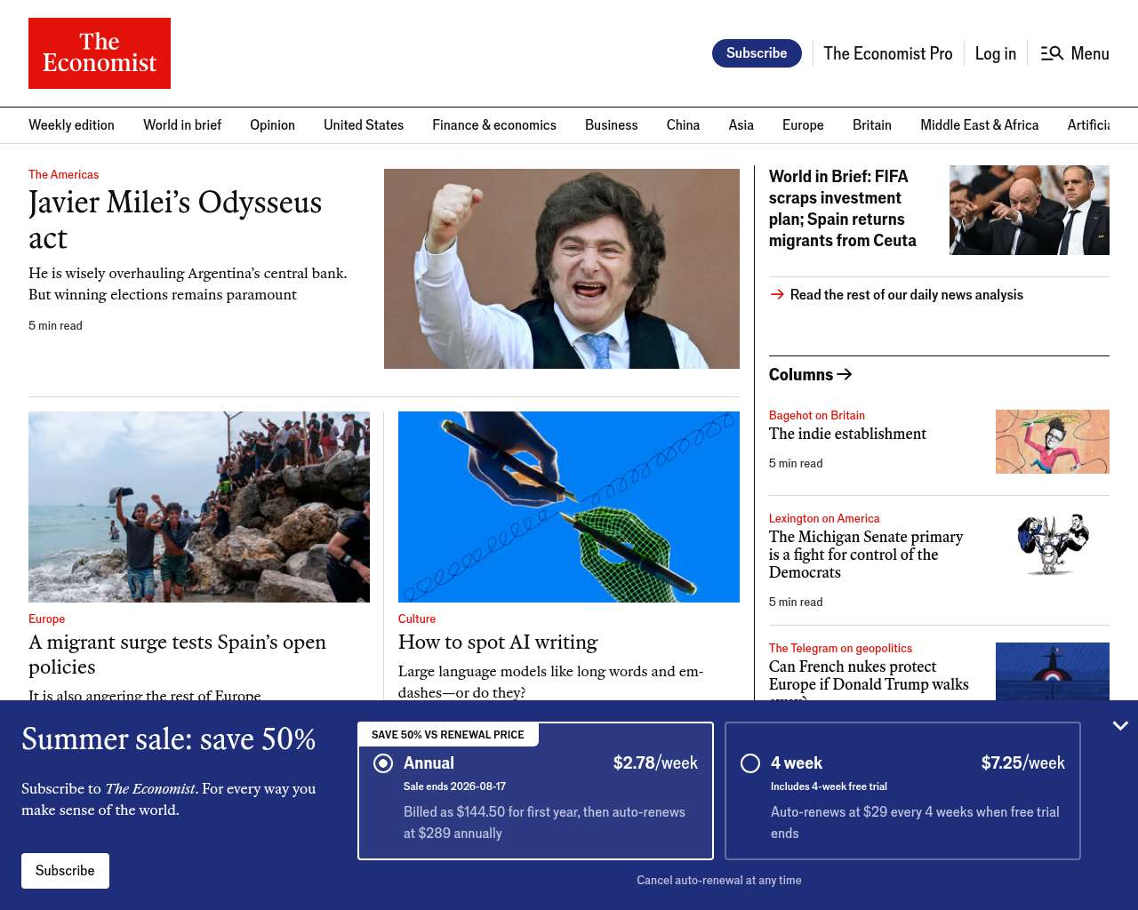The image size is (1138, 910).
Task: Collapse the Summer sale banner chevron
Action: pyautogui.click(x=1120, y=726)
